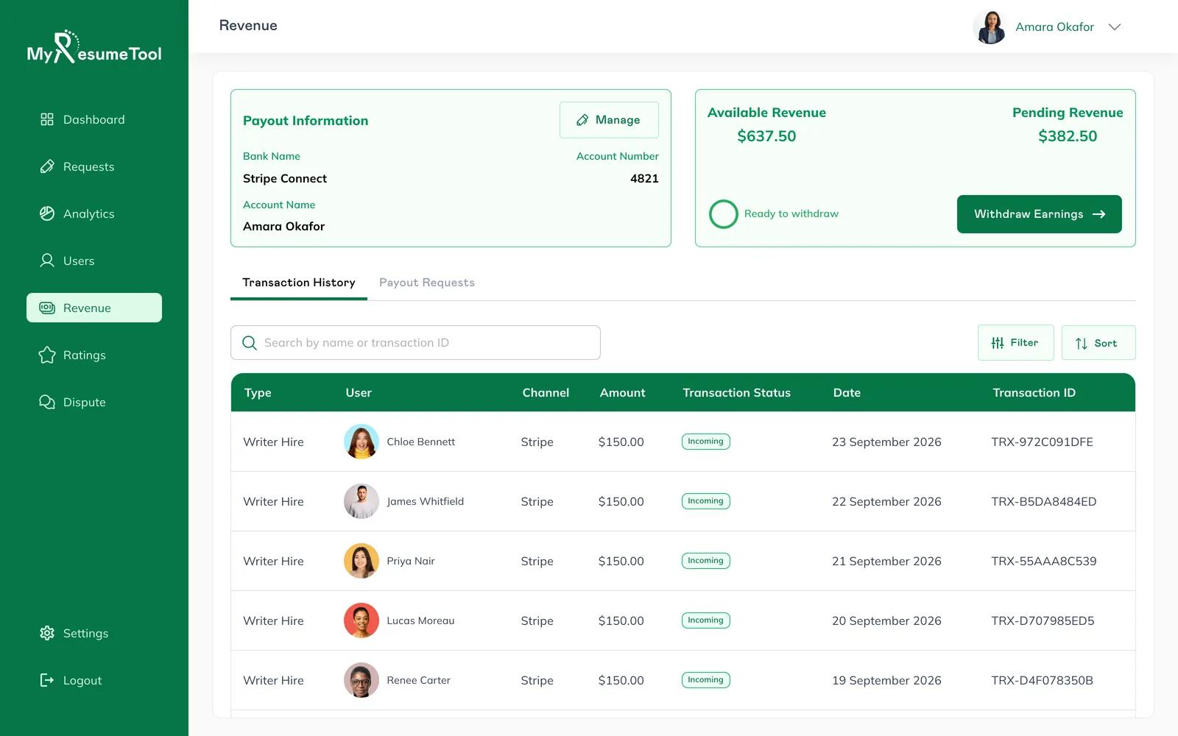The image size is (1178, 736).
Task: Open the Payout Requests tab
Action: pyautogui.click(x=427, y=283)
